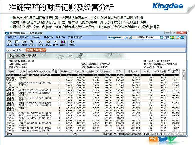Viewport: 195px width, 145px height.
Task: Click the mobile phone icon in header
Action: [130, 37]
